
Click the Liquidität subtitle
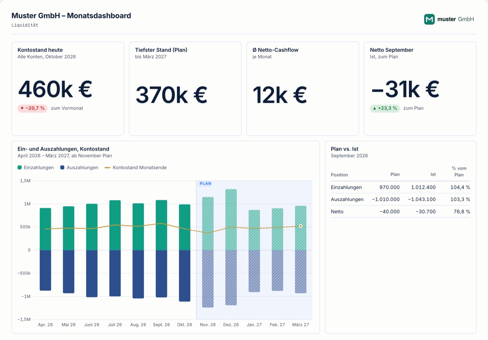pos(25,25)
